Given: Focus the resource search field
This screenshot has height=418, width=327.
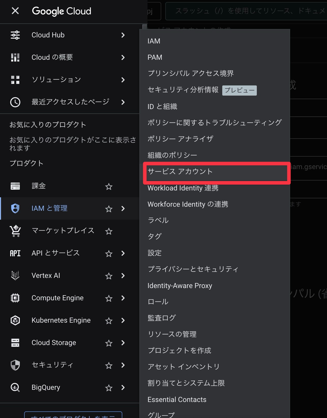Looking at the screenshot, I should coord(246,11).
